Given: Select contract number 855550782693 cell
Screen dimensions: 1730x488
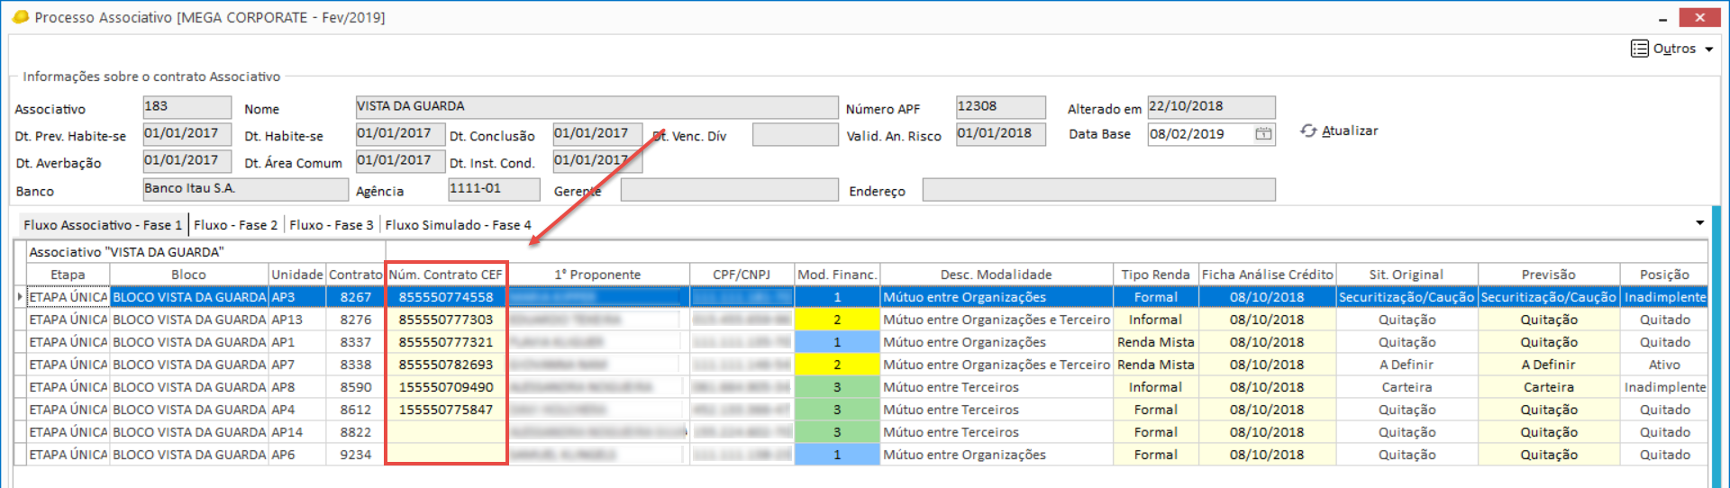Looking at the screenshot, I should [446, 365].
